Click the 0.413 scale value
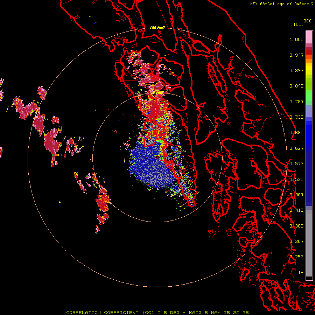The height and width of the screenshot is (315, 315). point(296,210)
